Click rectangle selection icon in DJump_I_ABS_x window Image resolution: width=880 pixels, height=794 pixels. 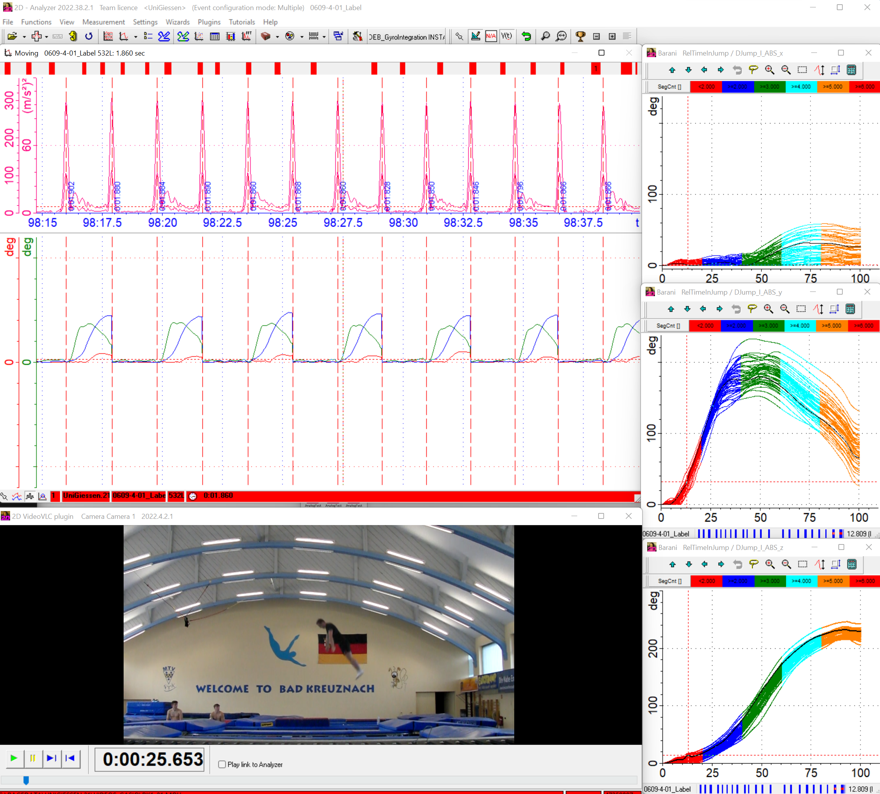802,70
